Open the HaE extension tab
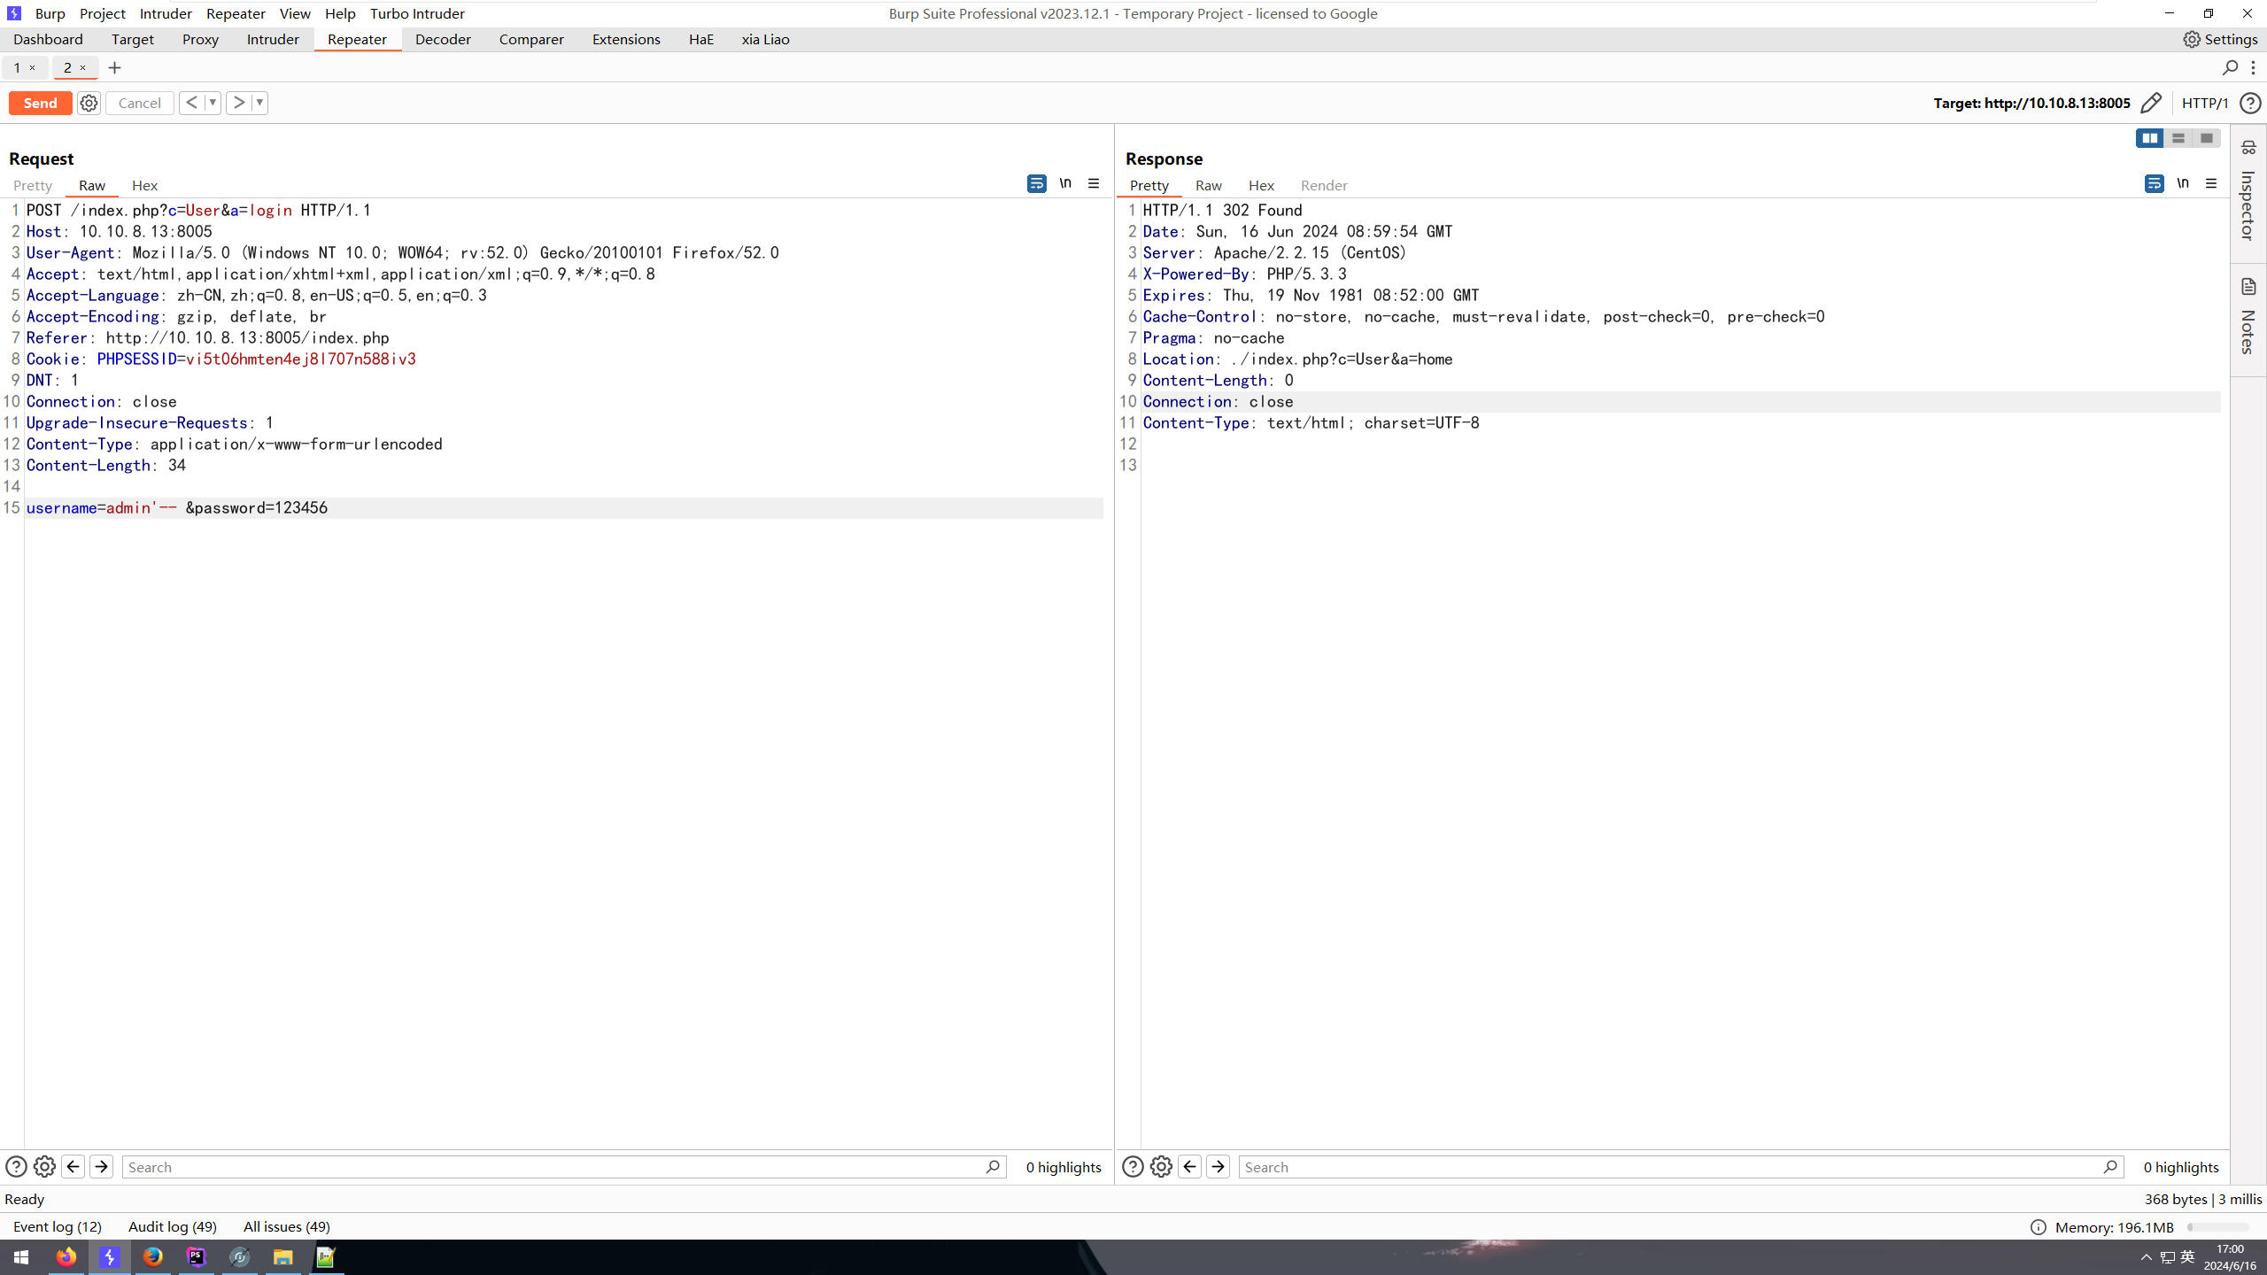Viewport: 2267px width, 1275px height. 701,39
